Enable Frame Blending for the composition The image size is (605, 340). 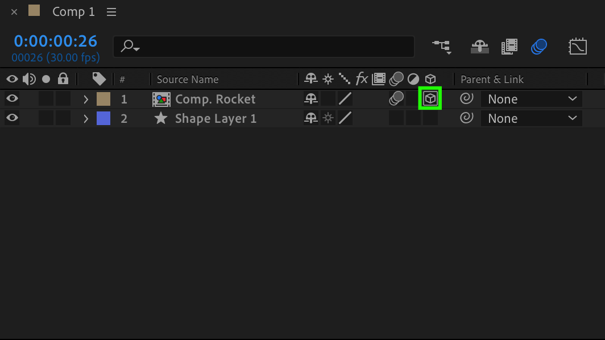coord(509,47)
